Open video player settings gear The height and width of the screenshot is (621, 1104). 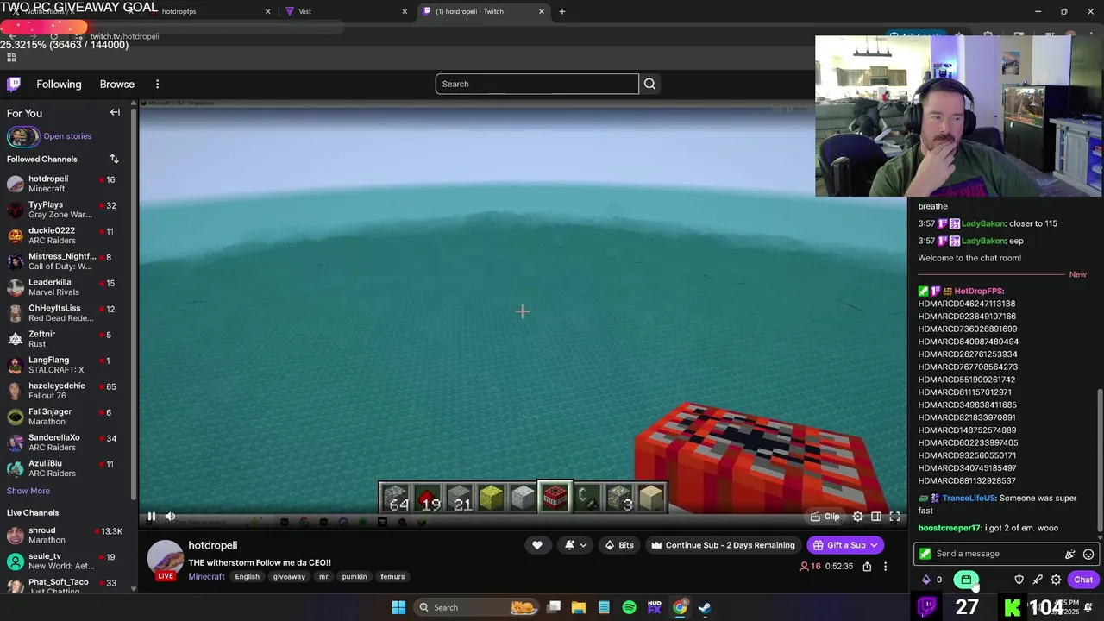[857, 517]
